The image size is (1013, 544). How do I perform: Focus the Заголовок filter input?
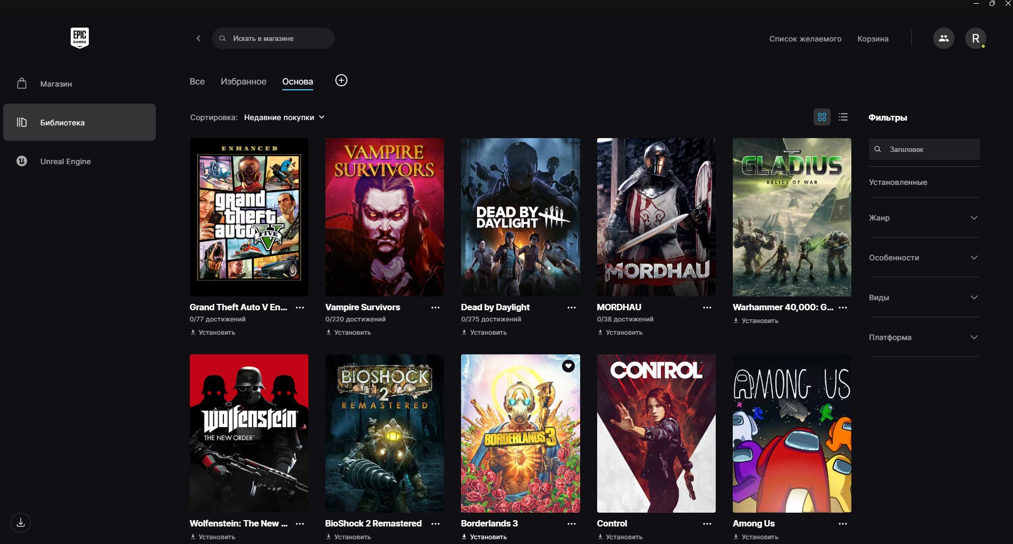(924, 149)
